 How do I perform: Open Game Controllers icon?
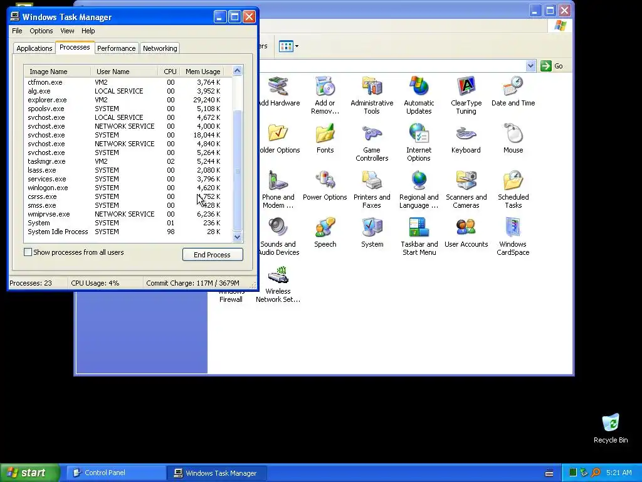point(372,142)
